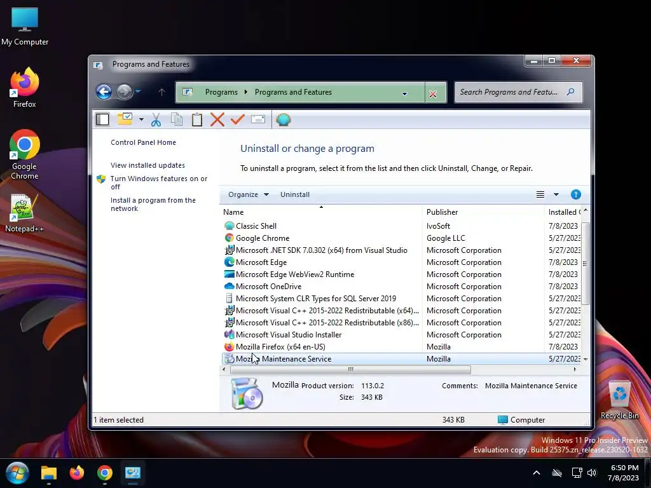Show hidden tray icons chevron
This screenshot has width=651, height=488.
coord(537,473)
